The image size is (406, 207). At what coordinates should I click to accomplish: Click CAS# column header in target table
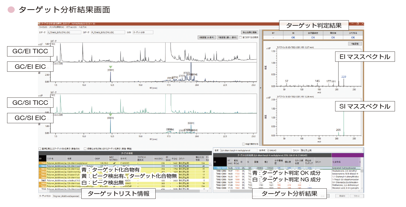(x=101, y=158)
